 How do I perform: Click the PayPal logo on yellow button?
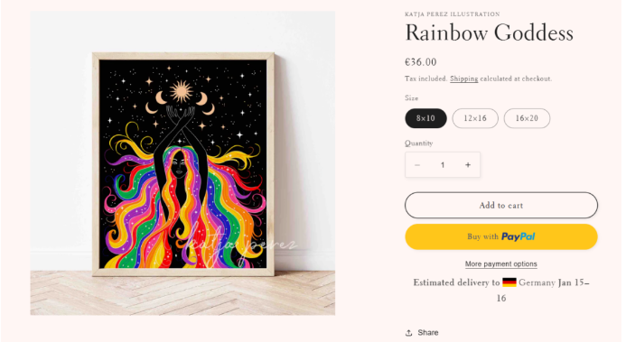pyautogui.click(x=518, y=236)
